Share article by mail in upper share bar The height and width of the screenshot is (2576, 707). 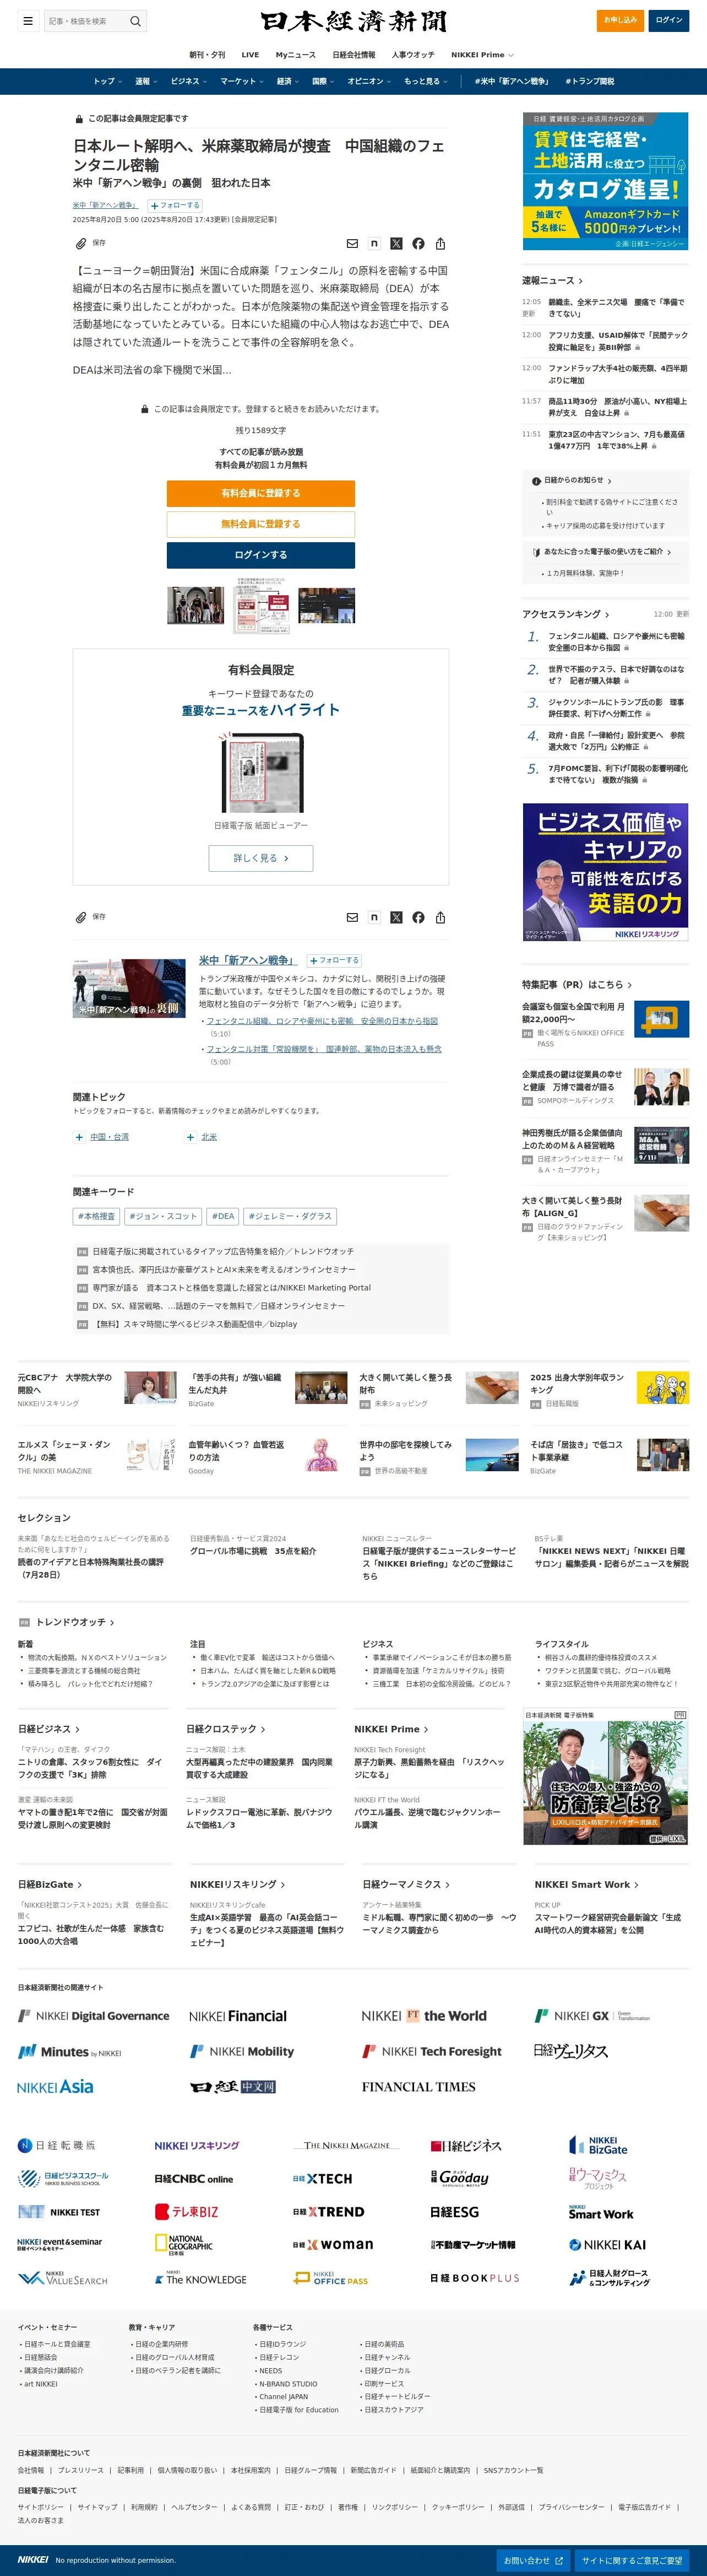tap(351, 243)
